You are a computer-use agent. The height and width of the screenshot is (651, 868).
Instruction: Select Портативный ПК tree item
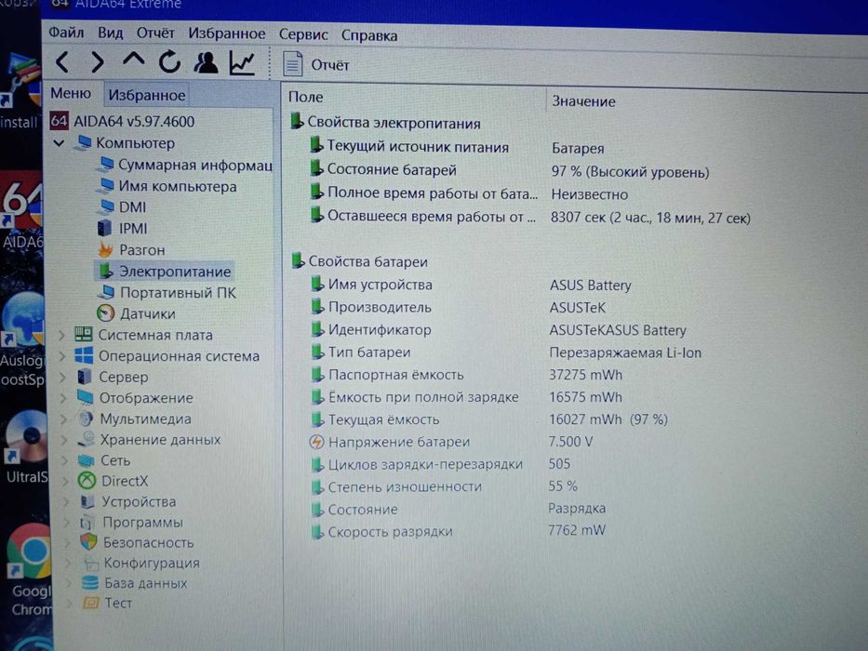click(x=167, y=292)
